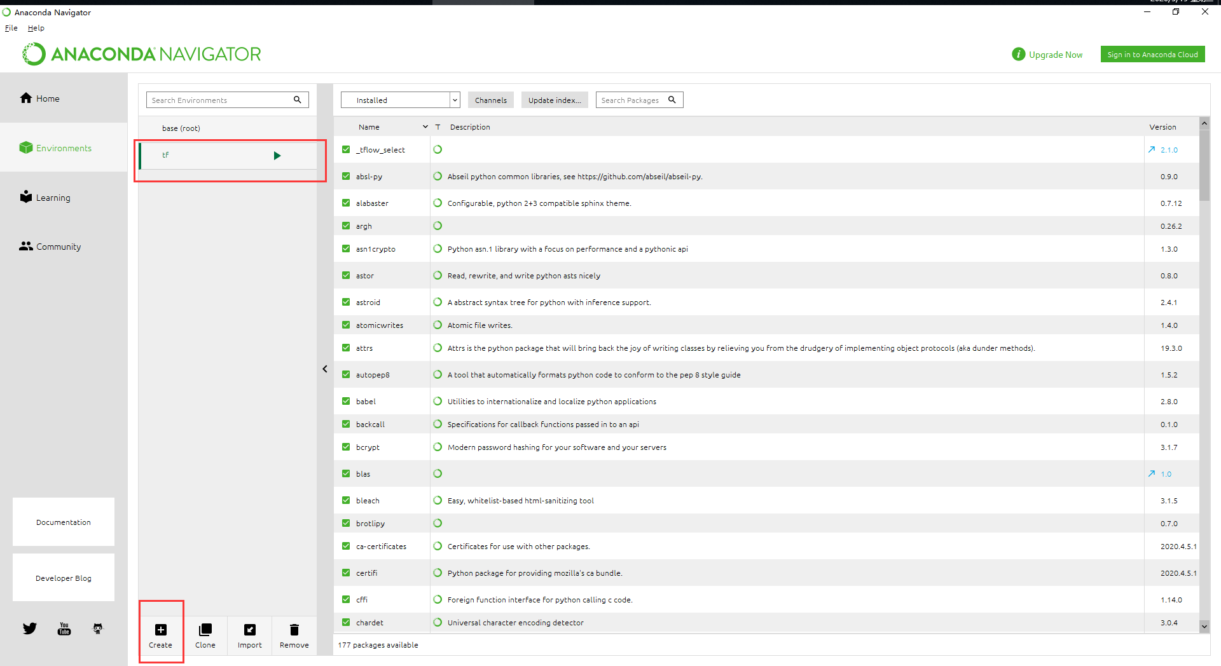This screenshot has width=1221, height=666.
Task: Click the upgrade arrow for _tflow_select
Action: pos(1152,149)
